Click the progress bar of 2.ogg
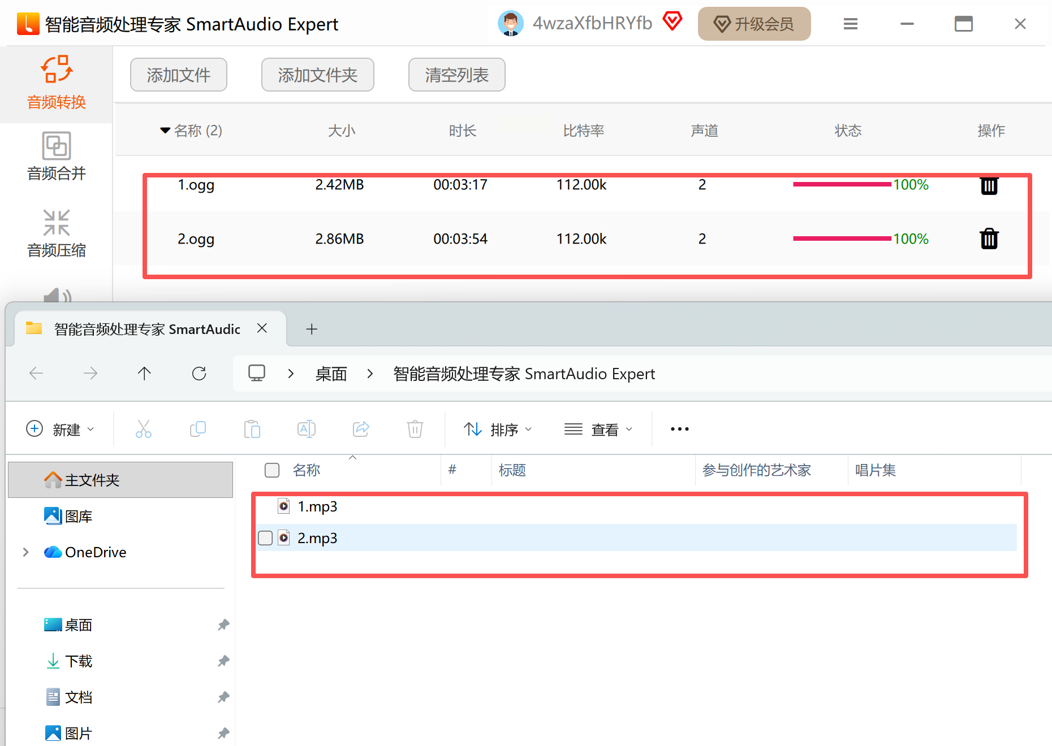This screenshot has height=746, width=1052. coord(842,238)
